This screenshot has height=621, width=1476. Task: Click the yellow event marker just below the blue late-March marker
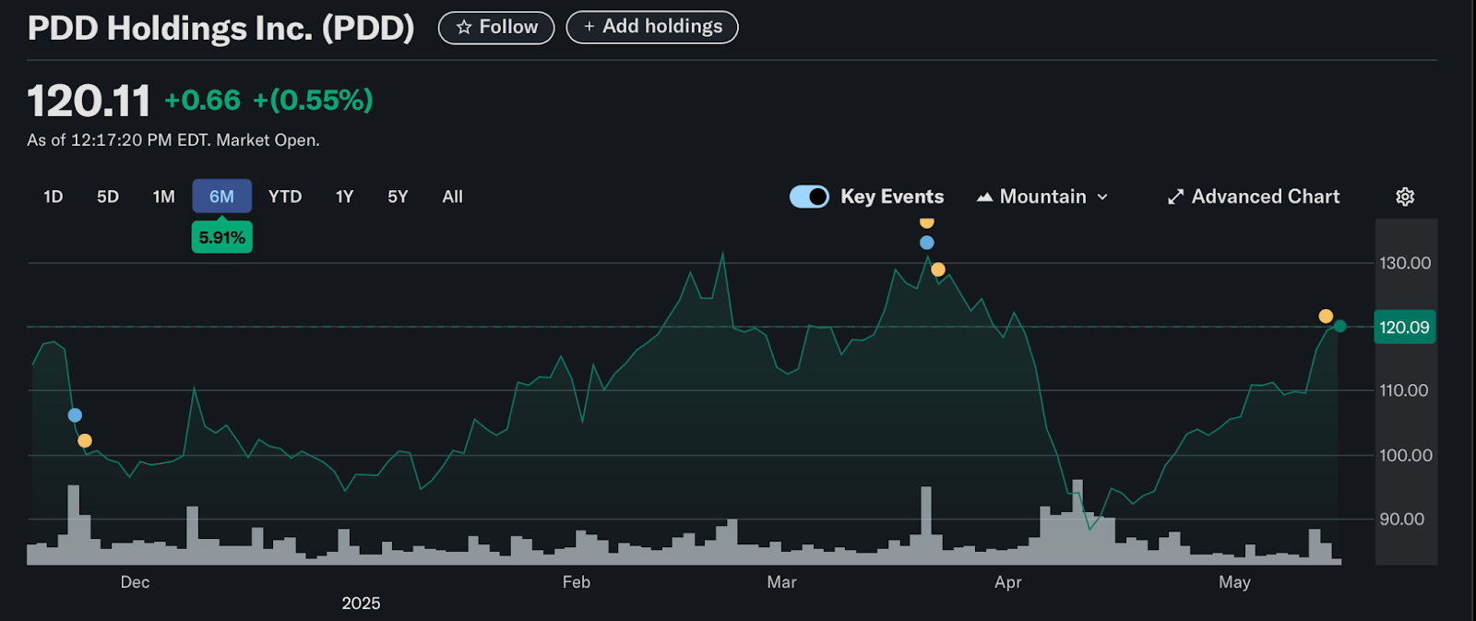pos(938,269)
